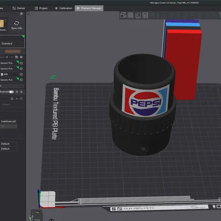Edit the first Generic PLA filament preset
Screen dimensions: 221x221
coord(22,63)
